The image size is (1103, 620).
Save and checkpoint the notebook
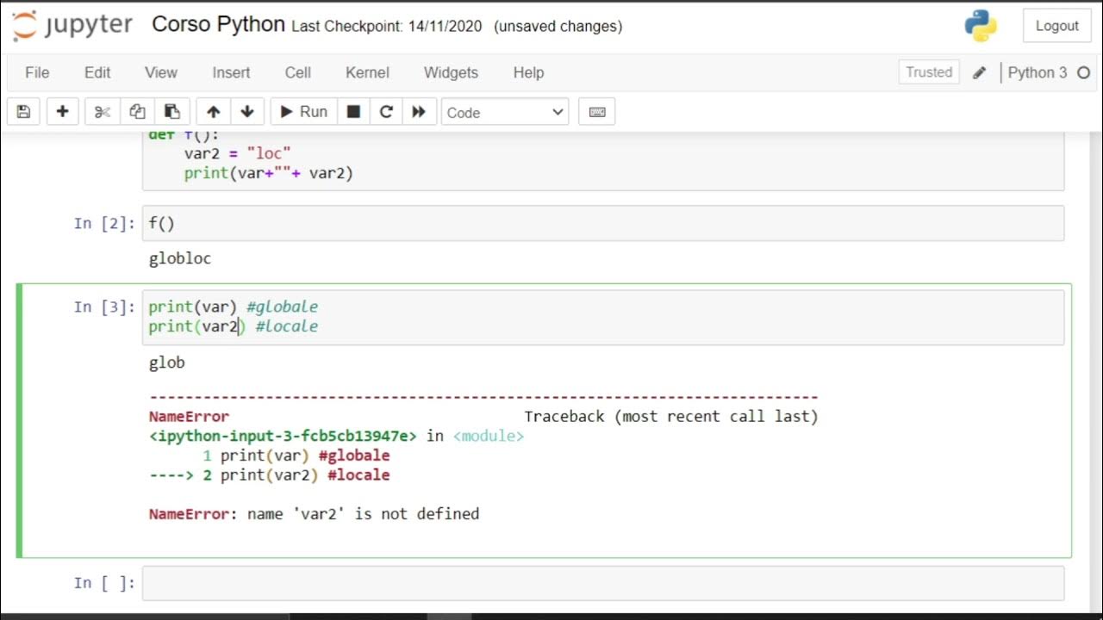(23, 112)
